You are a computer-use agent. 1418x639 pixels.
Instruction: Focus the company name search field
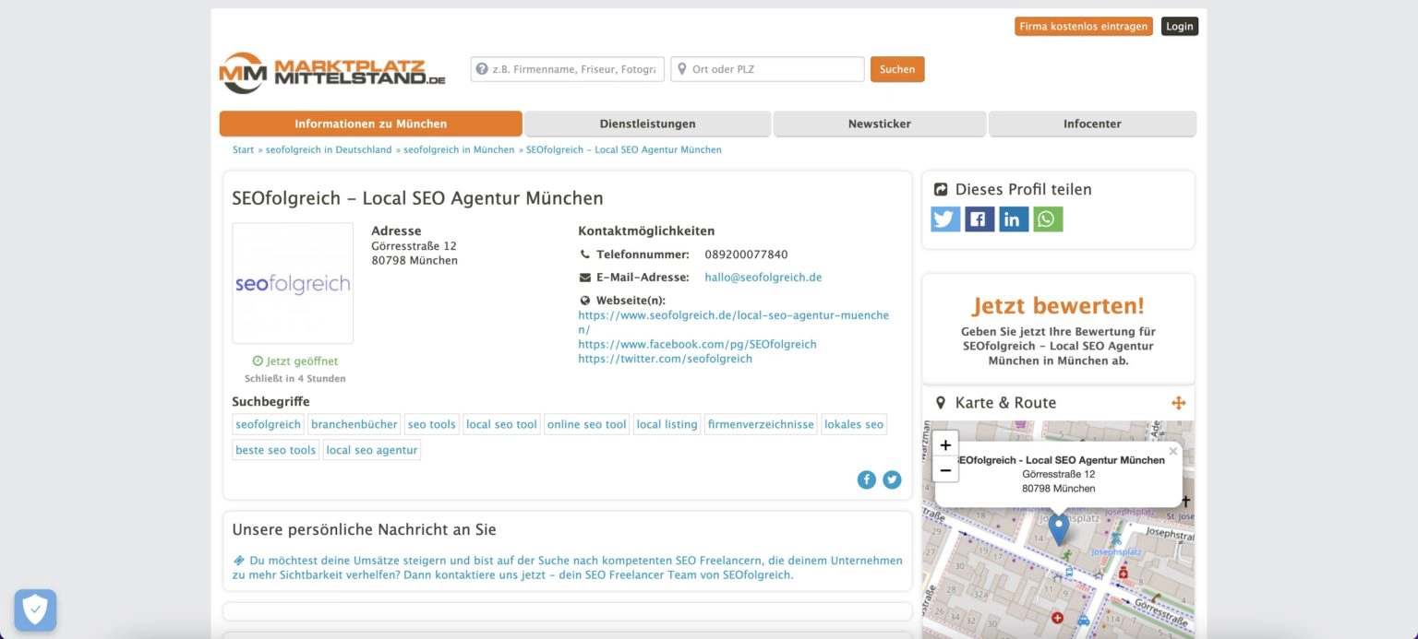568,69
